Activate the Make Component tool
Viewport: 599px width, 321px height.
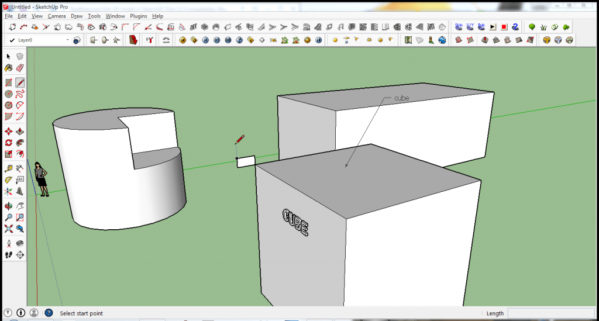[x=20, y=57]
